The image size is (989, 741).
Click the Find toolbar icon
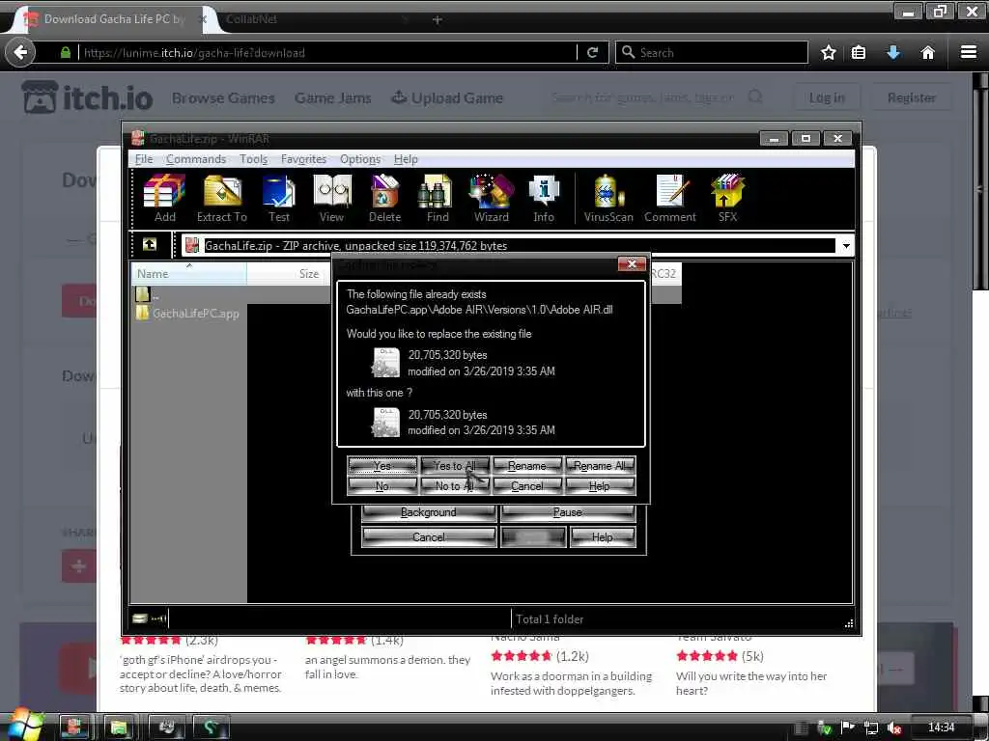click(438, 199)
